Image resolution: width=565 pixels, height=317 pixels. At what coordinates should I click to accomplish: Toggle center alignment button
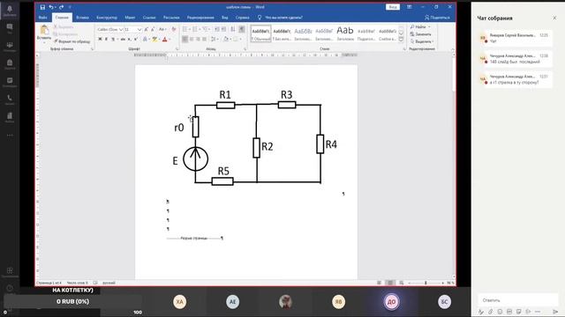pos(192,39)
